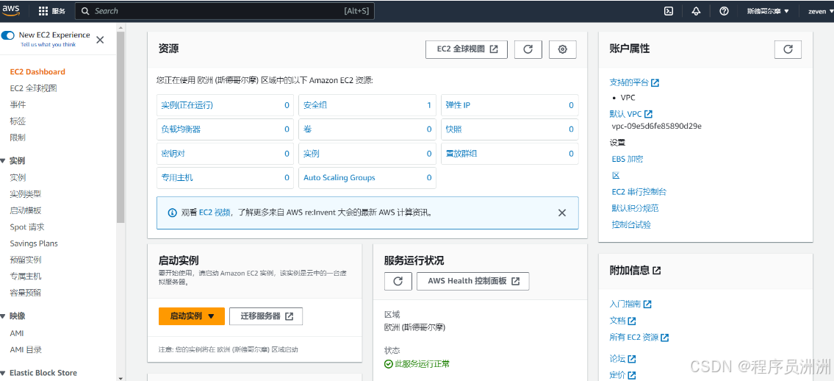Screen dimensions: 834x381
Task: Click the EC2 全球视图 button
Action: coord(467,49)
